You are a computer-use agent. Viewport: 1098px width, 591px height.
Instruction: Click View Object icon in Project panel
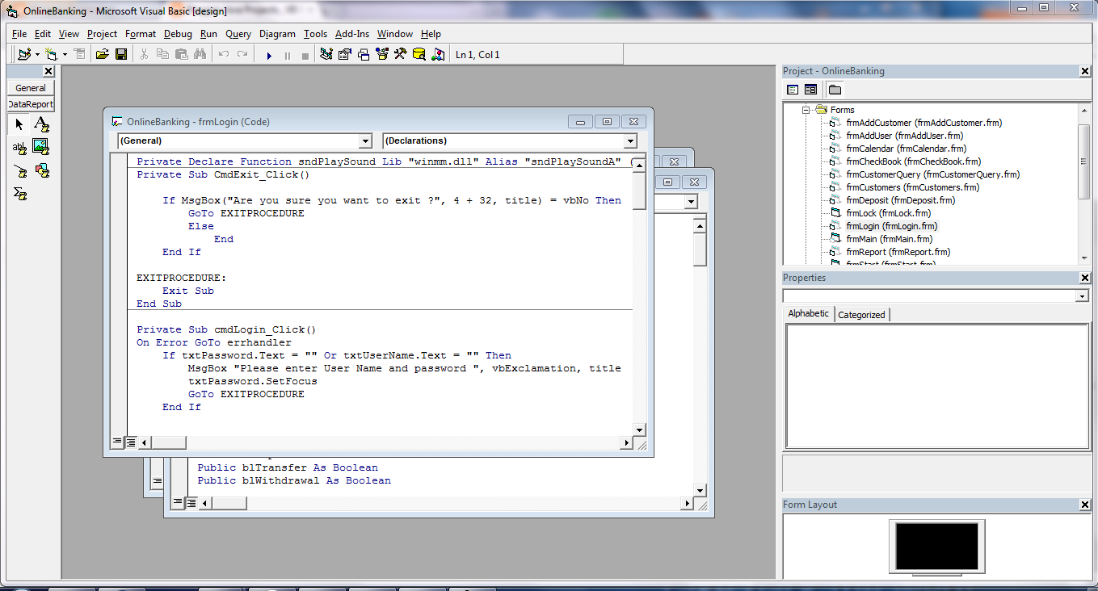pos(810,90)
